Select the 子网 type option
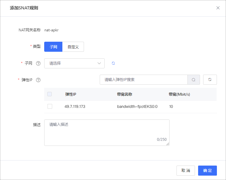Viewport: 226px width, 180px height. pyautogui.click(x=53, y=47)
